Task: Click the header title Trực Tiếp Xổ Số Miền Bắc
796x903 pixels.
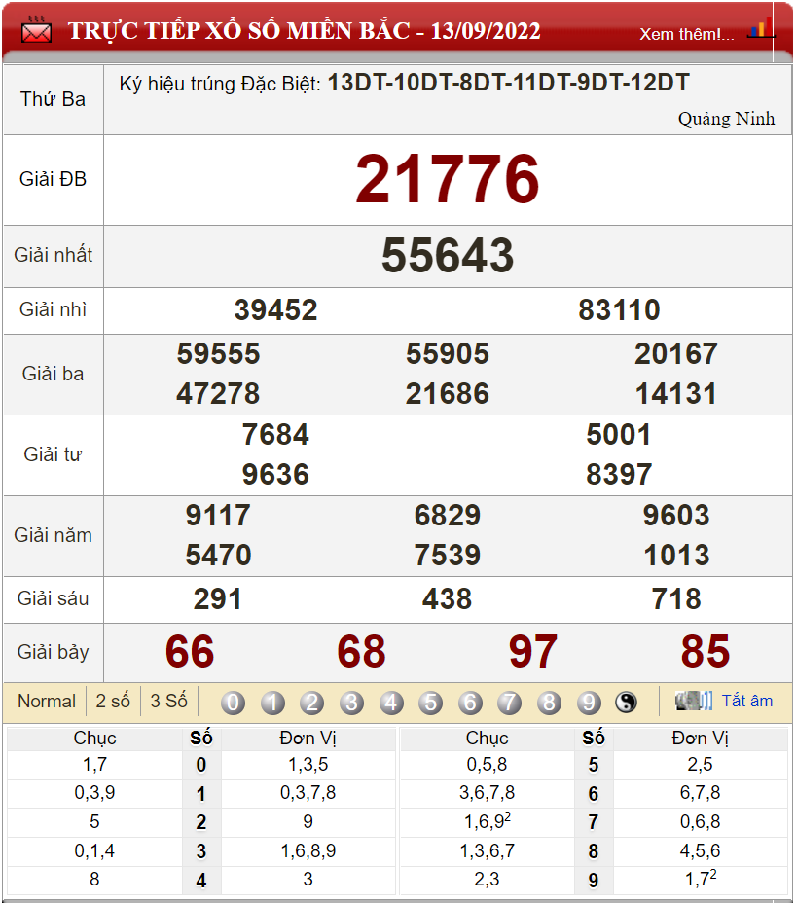Action: click(x=304, y=31)
